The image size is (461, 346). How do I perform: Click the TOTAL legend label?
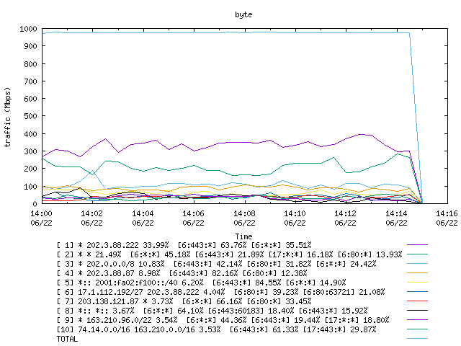pyautogui.click(x=67, y=340)
